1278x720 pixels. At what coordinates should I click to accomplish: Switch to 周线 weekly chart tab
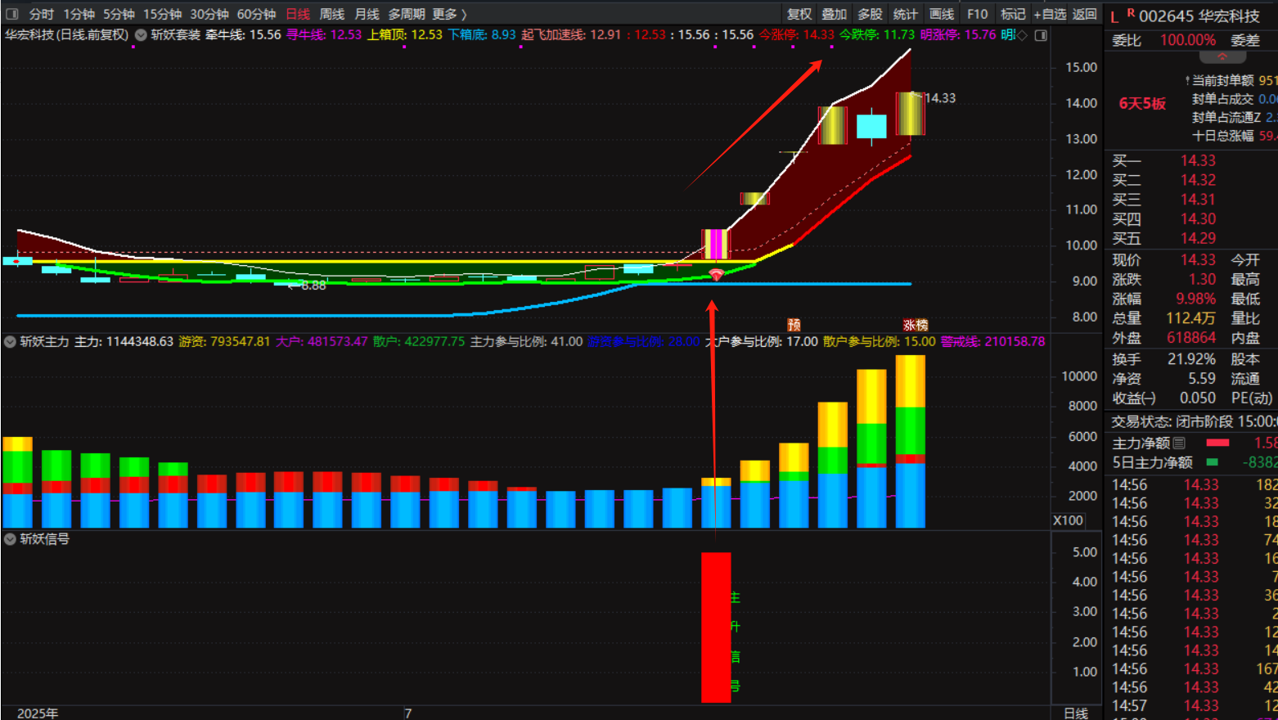coord(331,14)
